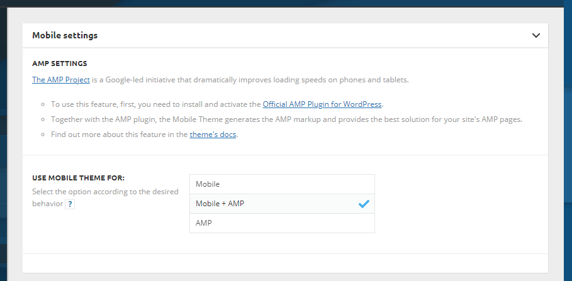Select the Mobile + AMP option
The width and height of the screenshot is (572, 281).
[282, 204]
